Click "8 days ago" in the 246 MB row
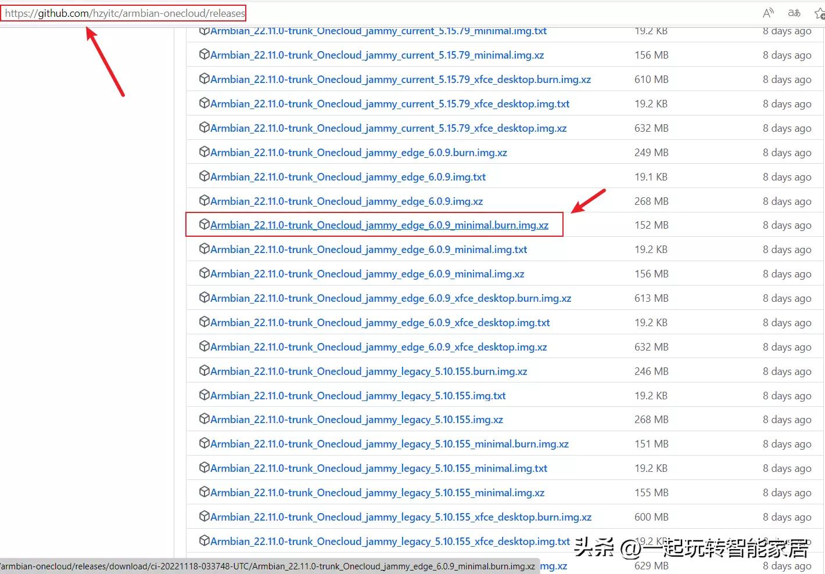This screenshot has width=825, height=574. (787, 371)
